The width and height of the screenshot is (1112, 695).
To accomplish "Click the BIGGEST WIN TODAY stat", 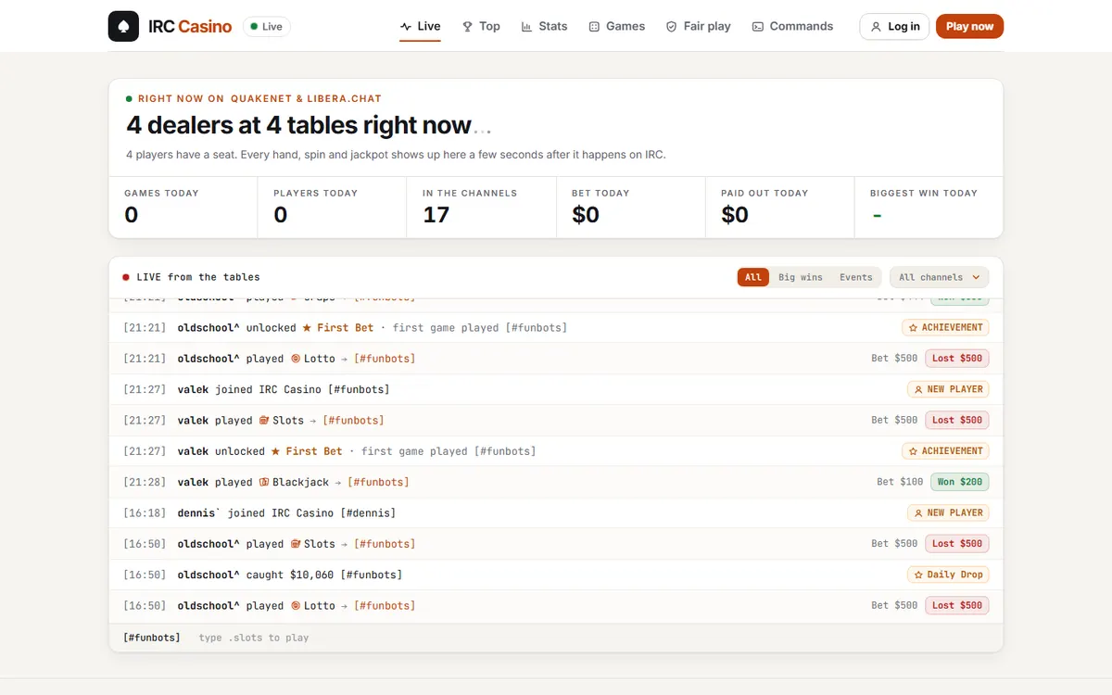I will (x=929, y=207).
